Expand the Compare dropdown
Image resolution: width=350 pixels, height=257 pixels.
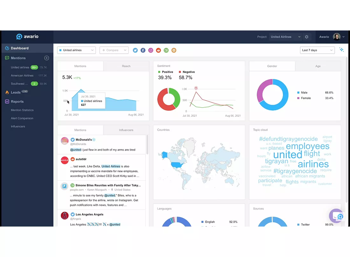click(114, 50)
